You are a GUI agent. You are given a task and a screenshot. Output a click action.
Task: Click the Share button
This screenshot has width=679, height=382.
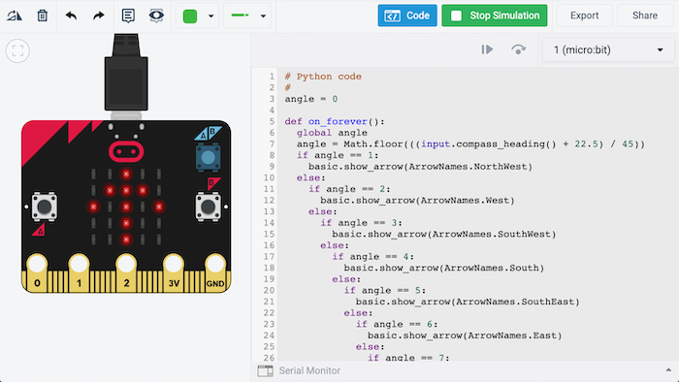click(645, 16)
